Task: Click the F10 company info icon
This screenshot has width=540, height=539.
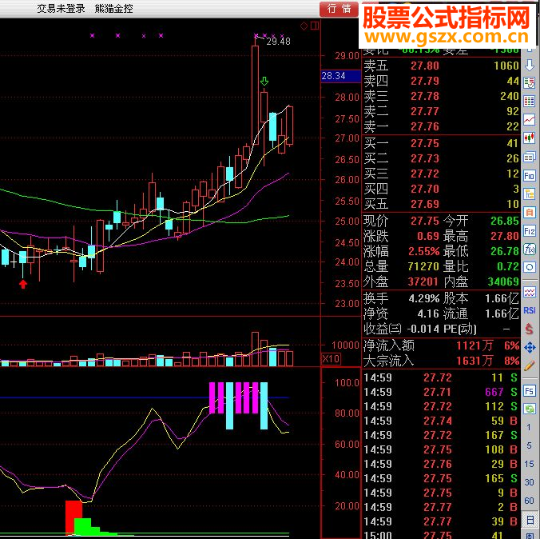Action: click(530, 176)
